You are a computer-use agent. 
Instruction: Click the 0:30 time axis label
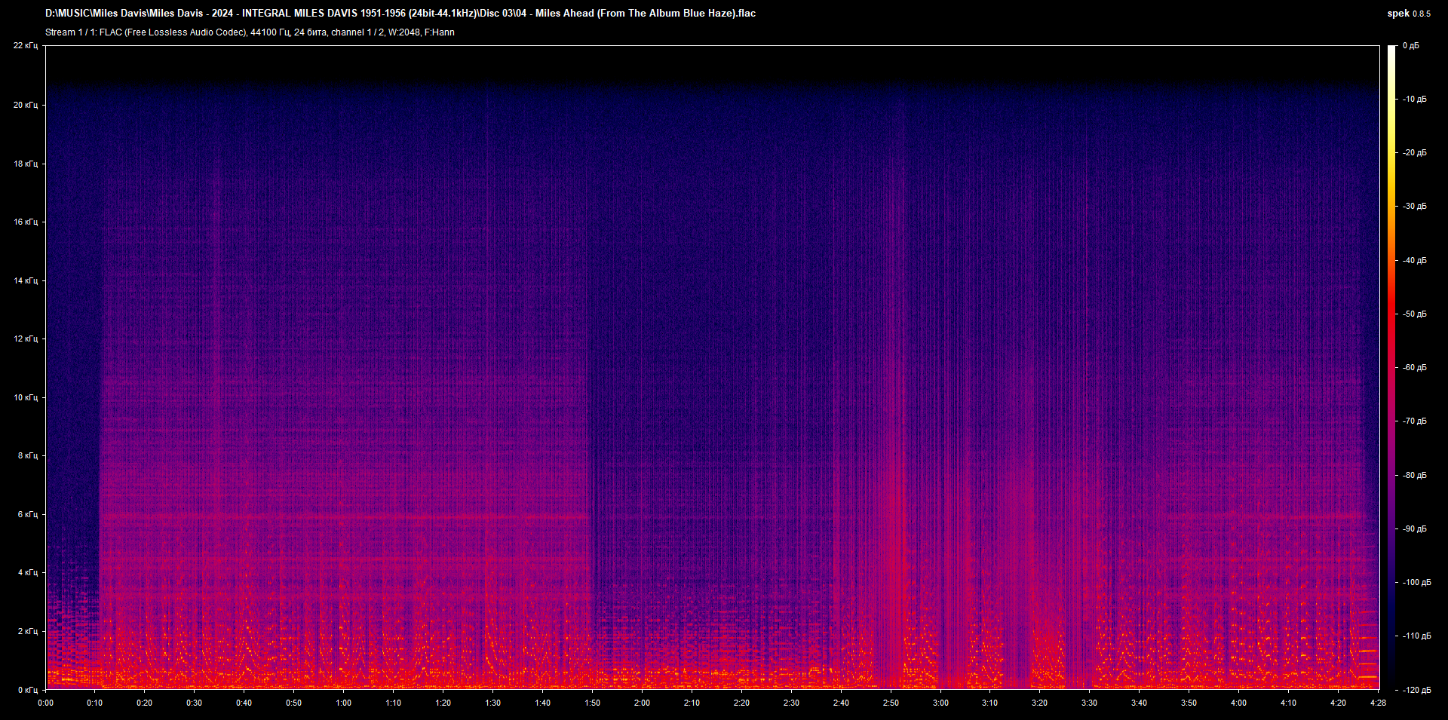194,703
